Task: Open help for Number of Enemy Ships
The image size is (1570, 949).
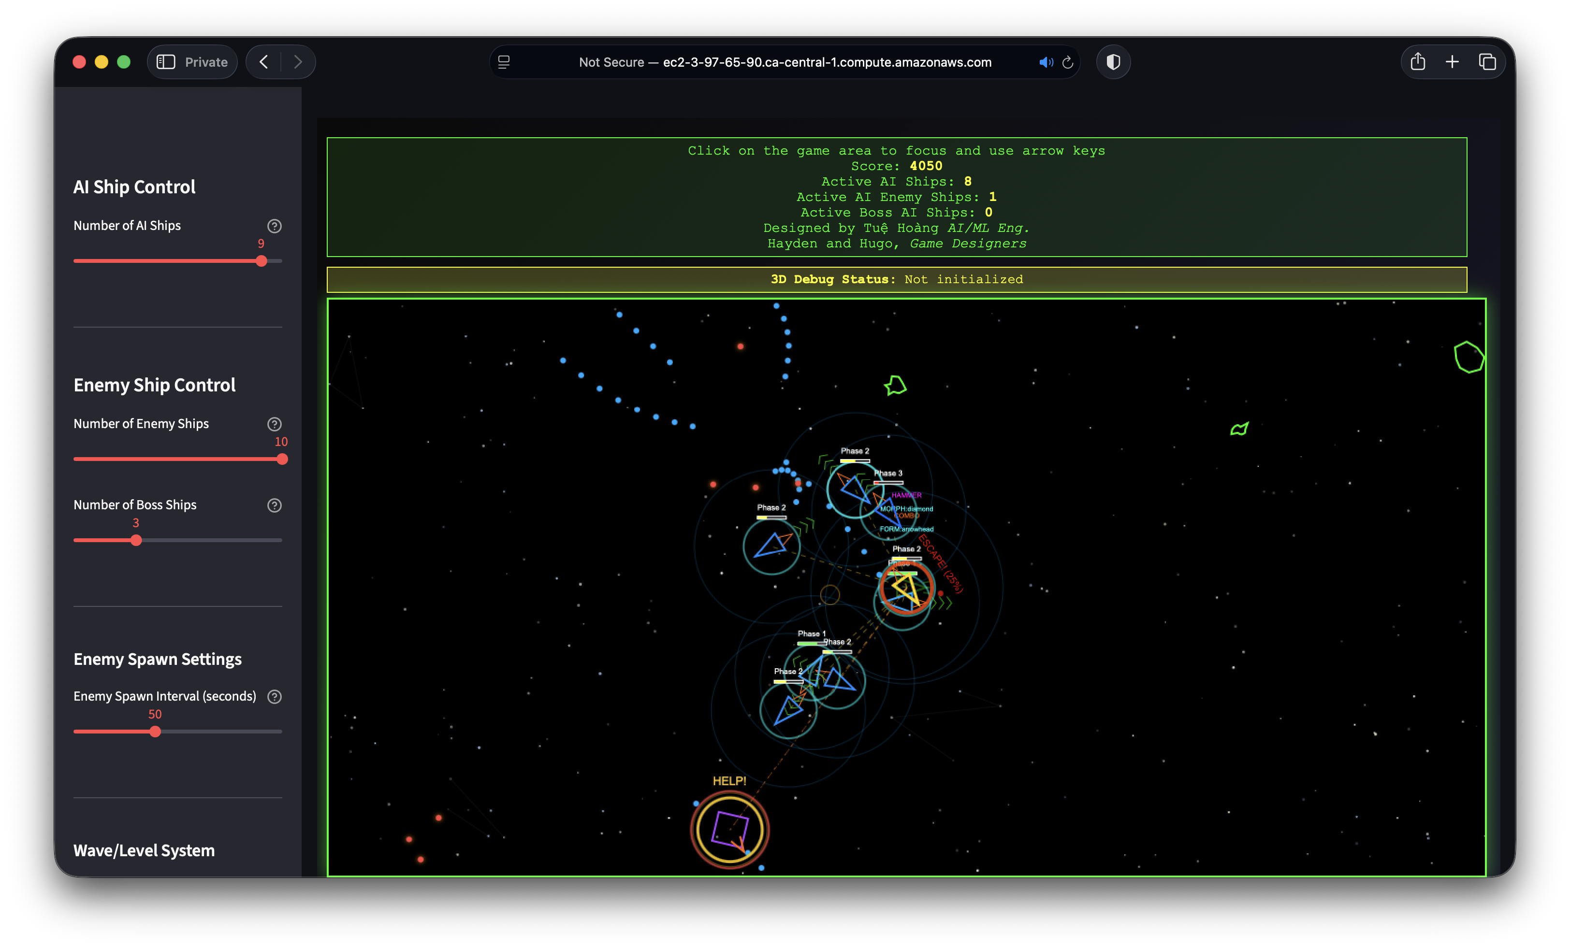Action: coord(274,424)
